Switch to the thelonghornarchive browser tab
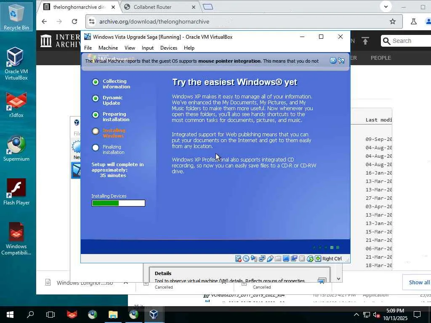Viewport: 431px width, 323px height. click(79, 7)
